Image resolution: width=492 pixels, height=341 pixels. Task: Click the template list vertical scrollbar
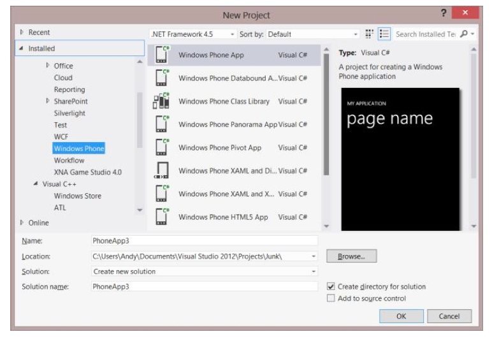click(326, 115)
